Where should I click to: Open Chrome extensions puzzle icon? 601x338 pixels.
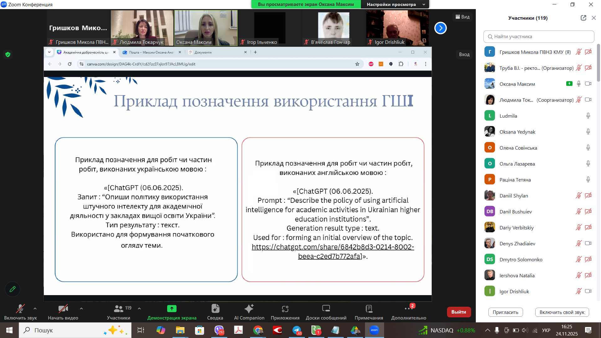coord(401,64)
